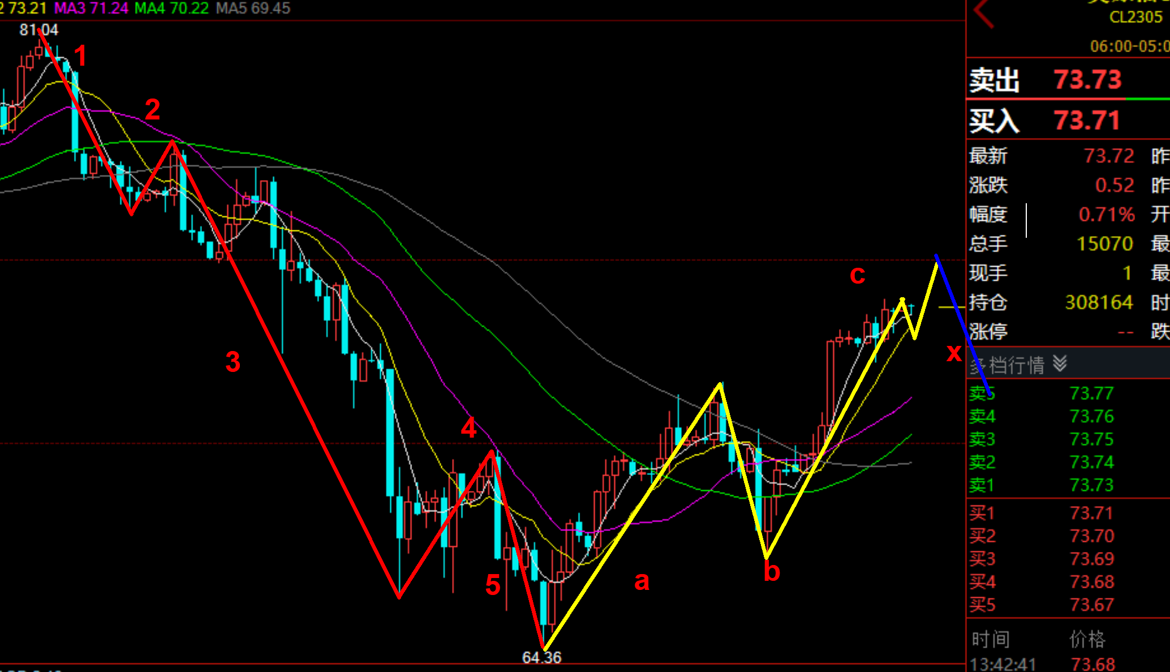Select the MA3 71.24 indicator label

tap(91, 8)
